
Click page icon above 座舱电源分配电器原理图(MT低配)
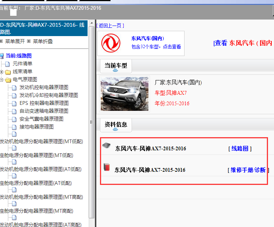(x=14, y=148)
